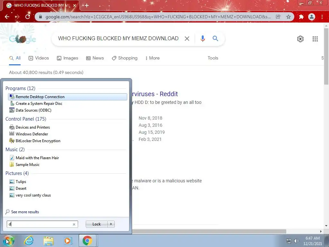Open Google quick settings gear
The width and height of the screenshot is (329, 247).
tap(300, 39)
